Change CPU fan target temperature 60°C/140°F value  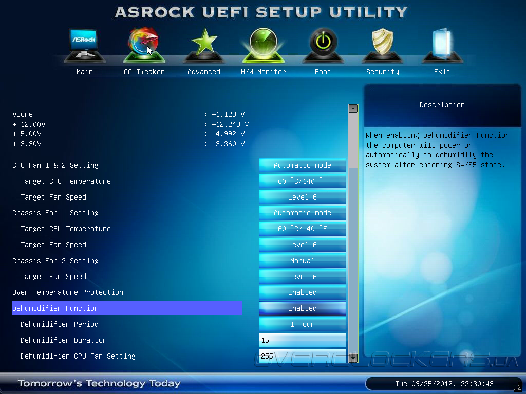tap(302, 181)
